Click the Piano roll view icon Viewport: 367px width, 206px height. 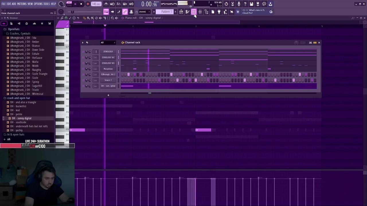188,12
